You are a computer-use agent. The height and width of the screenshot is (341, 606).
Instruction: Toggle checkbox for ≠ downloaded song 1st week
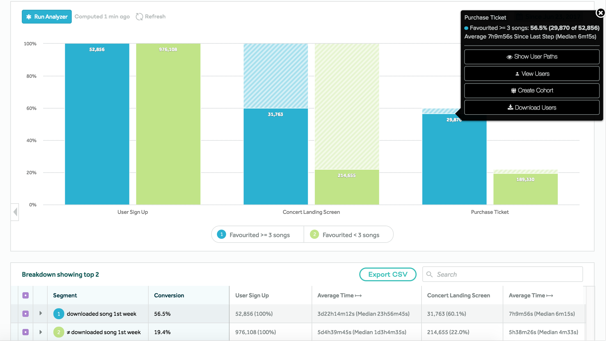pyautogui.click(x=26, y=332)
